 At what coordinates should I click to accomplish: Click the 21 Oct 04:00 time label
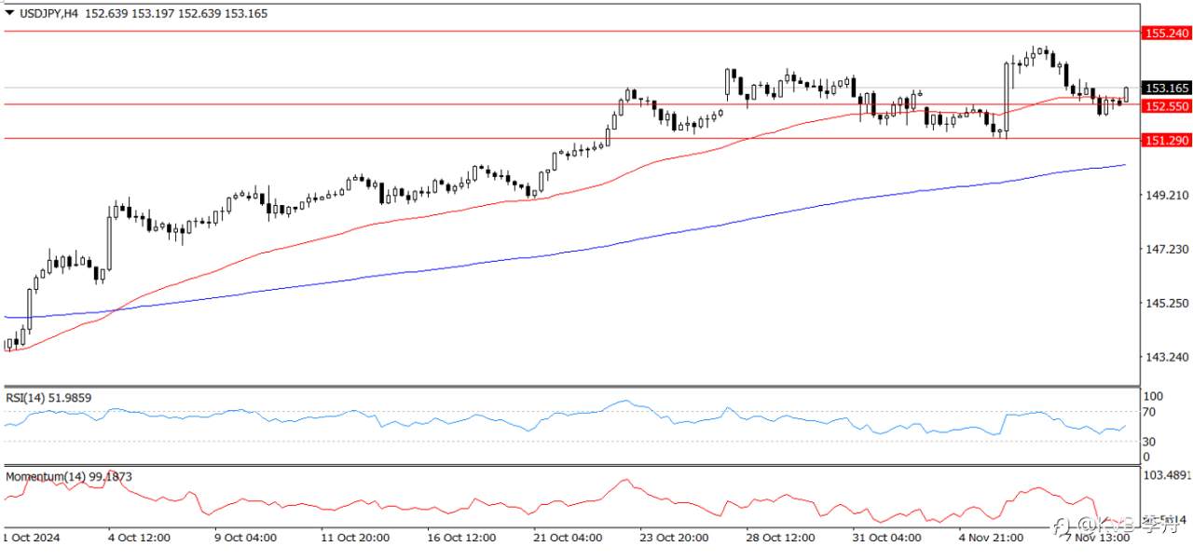569,538
